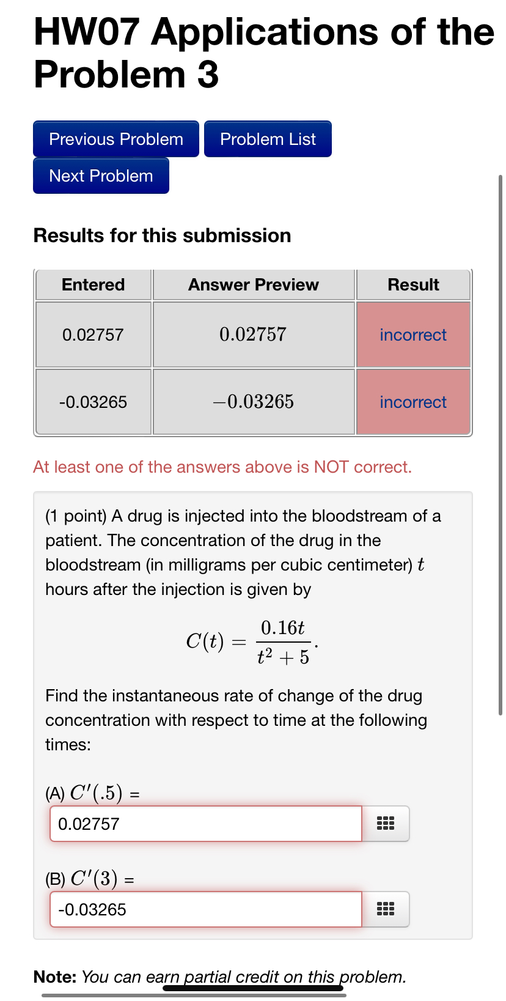Click the equation editor icon beside 0.02757
The height and width of the screenshot is (1001, 506).
386,824
